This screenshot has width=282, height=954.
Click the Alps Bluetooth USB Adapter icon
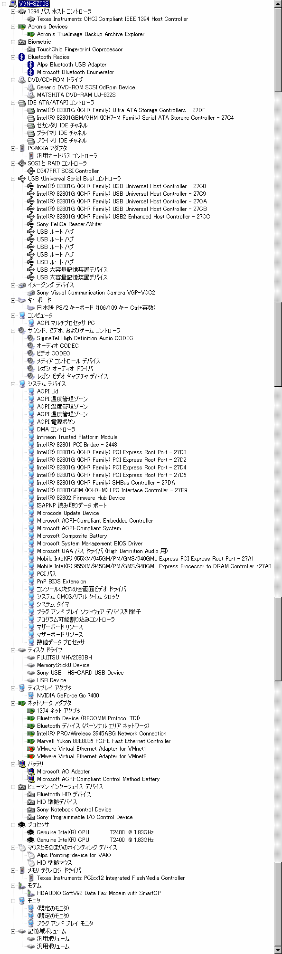coord(31,65)
